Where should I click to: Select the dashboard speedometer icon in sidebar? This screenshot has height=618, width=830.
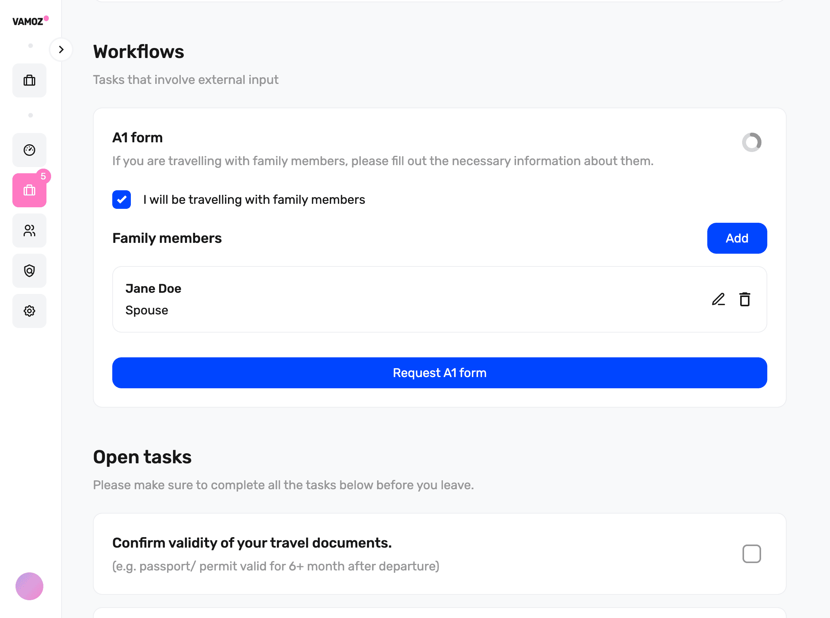29,150
